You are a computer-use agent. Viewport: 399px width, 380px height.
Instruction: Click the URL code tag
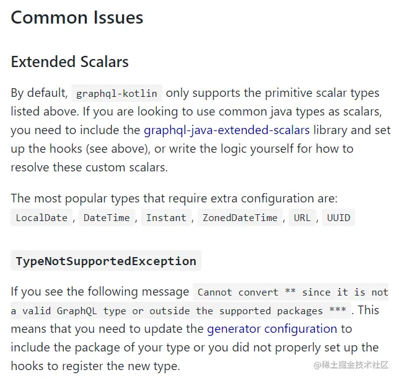[302, 217]
